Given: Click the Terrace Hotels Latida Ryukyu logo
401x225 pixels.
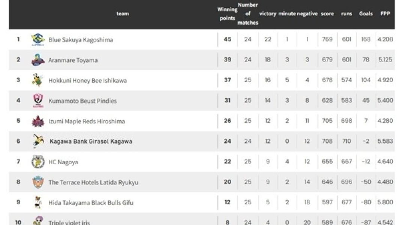Looking at the screenshot, I should [x=38, y=182].
